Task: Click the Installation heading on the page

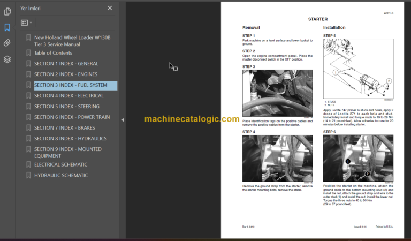Action: pyautogui.click(x=334, y=27)
